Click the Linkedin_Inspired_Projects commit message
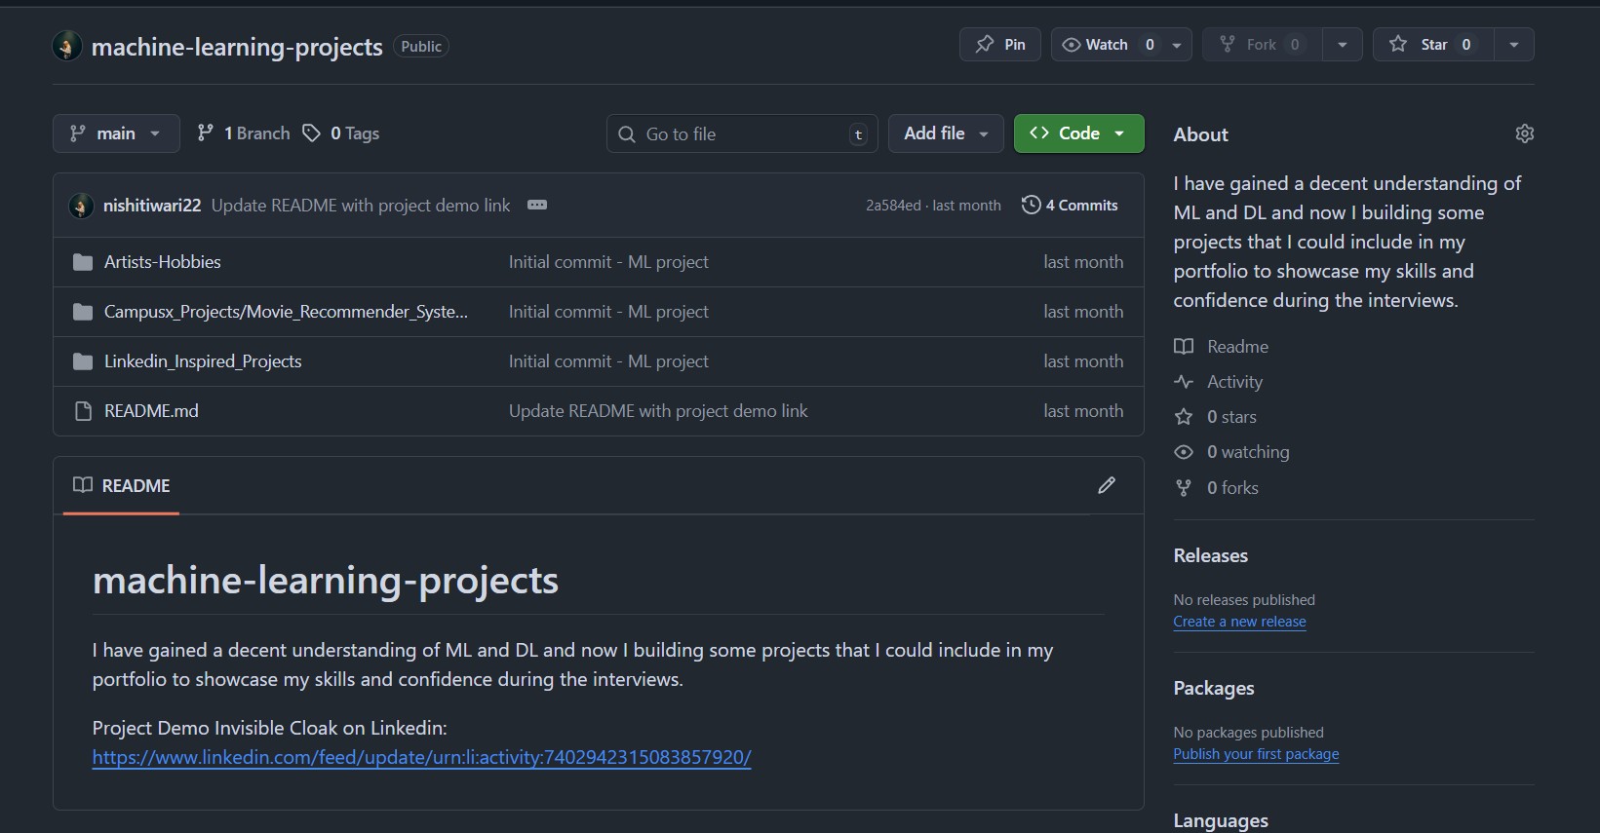1600x833 pixels. (608, 361)
